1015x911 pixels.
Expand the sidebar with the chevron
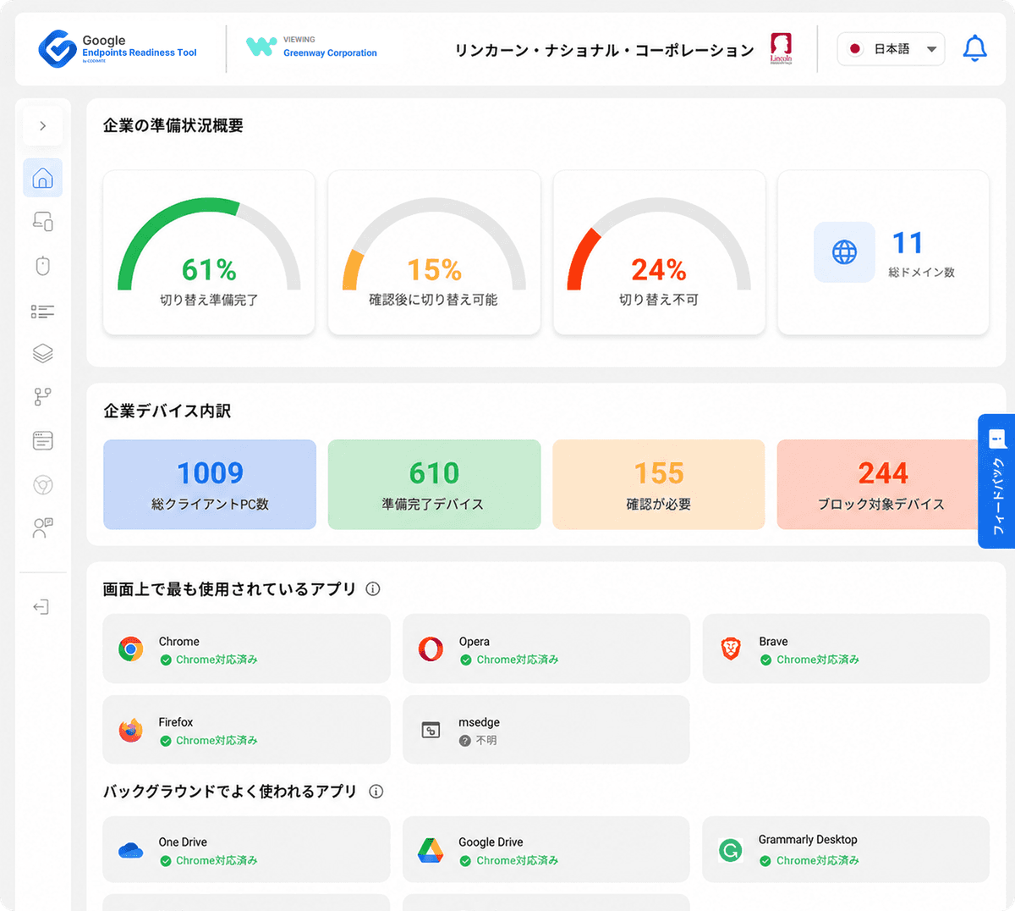point(42,126)
